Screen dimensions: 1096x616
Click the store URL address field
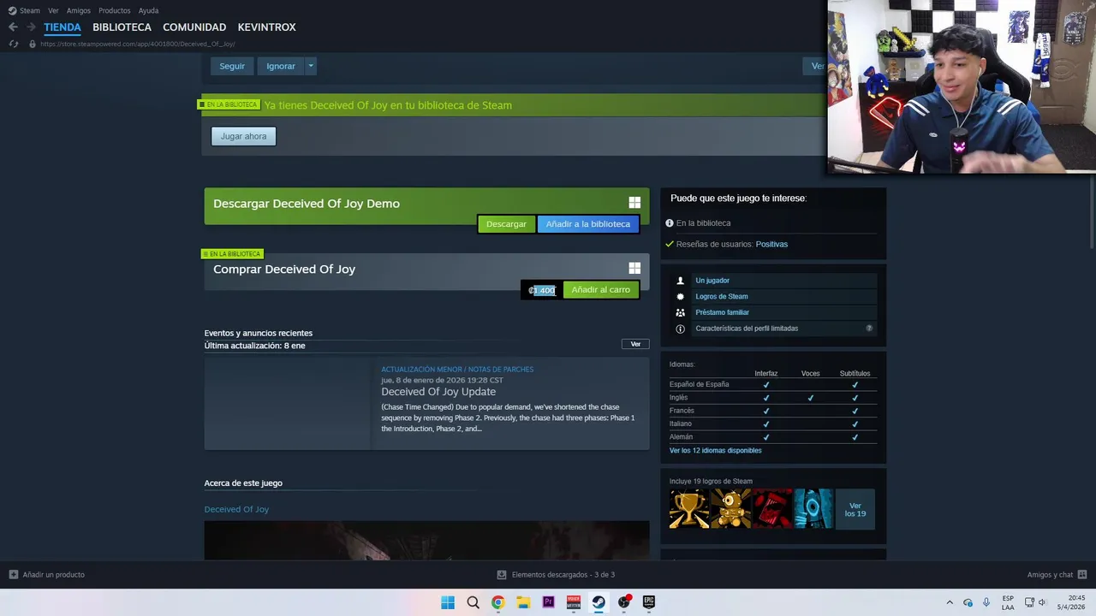137,44
